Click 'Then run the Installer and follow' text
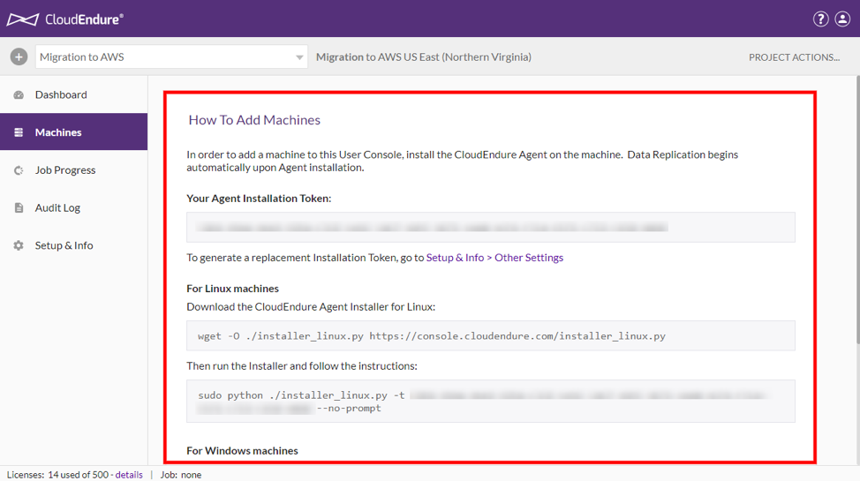 coord(302,365)
